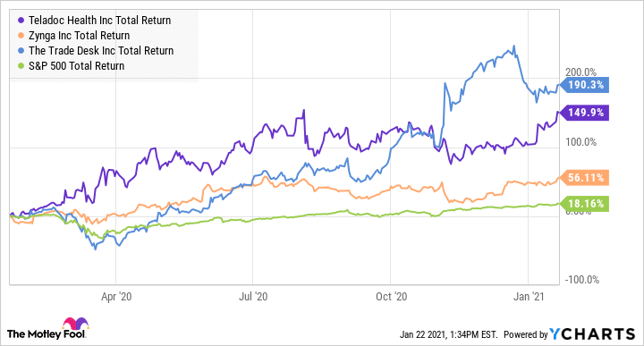The image size is (644, 346).
Task: Select The Trade Desk Inc Total Return label
Action: click(x=101, y=51)
